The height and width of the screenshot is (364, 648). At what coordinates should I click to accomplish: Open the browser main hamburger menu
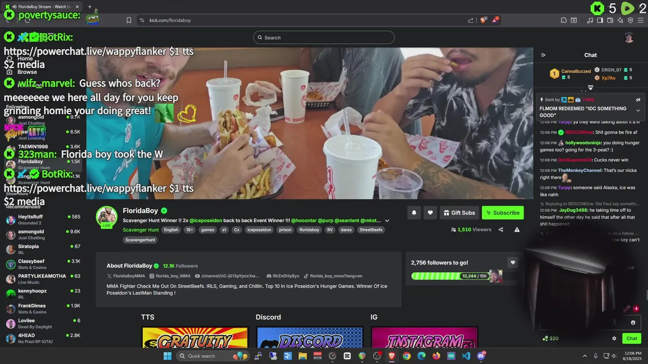point(640,20)
